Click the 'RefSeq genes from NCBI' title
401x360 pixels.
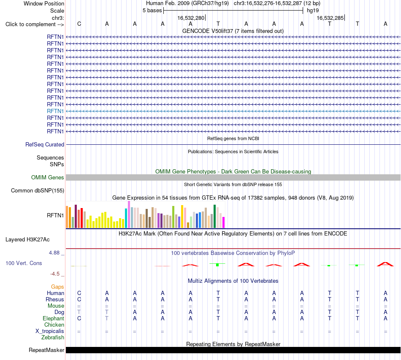click(x=233, y=138)
